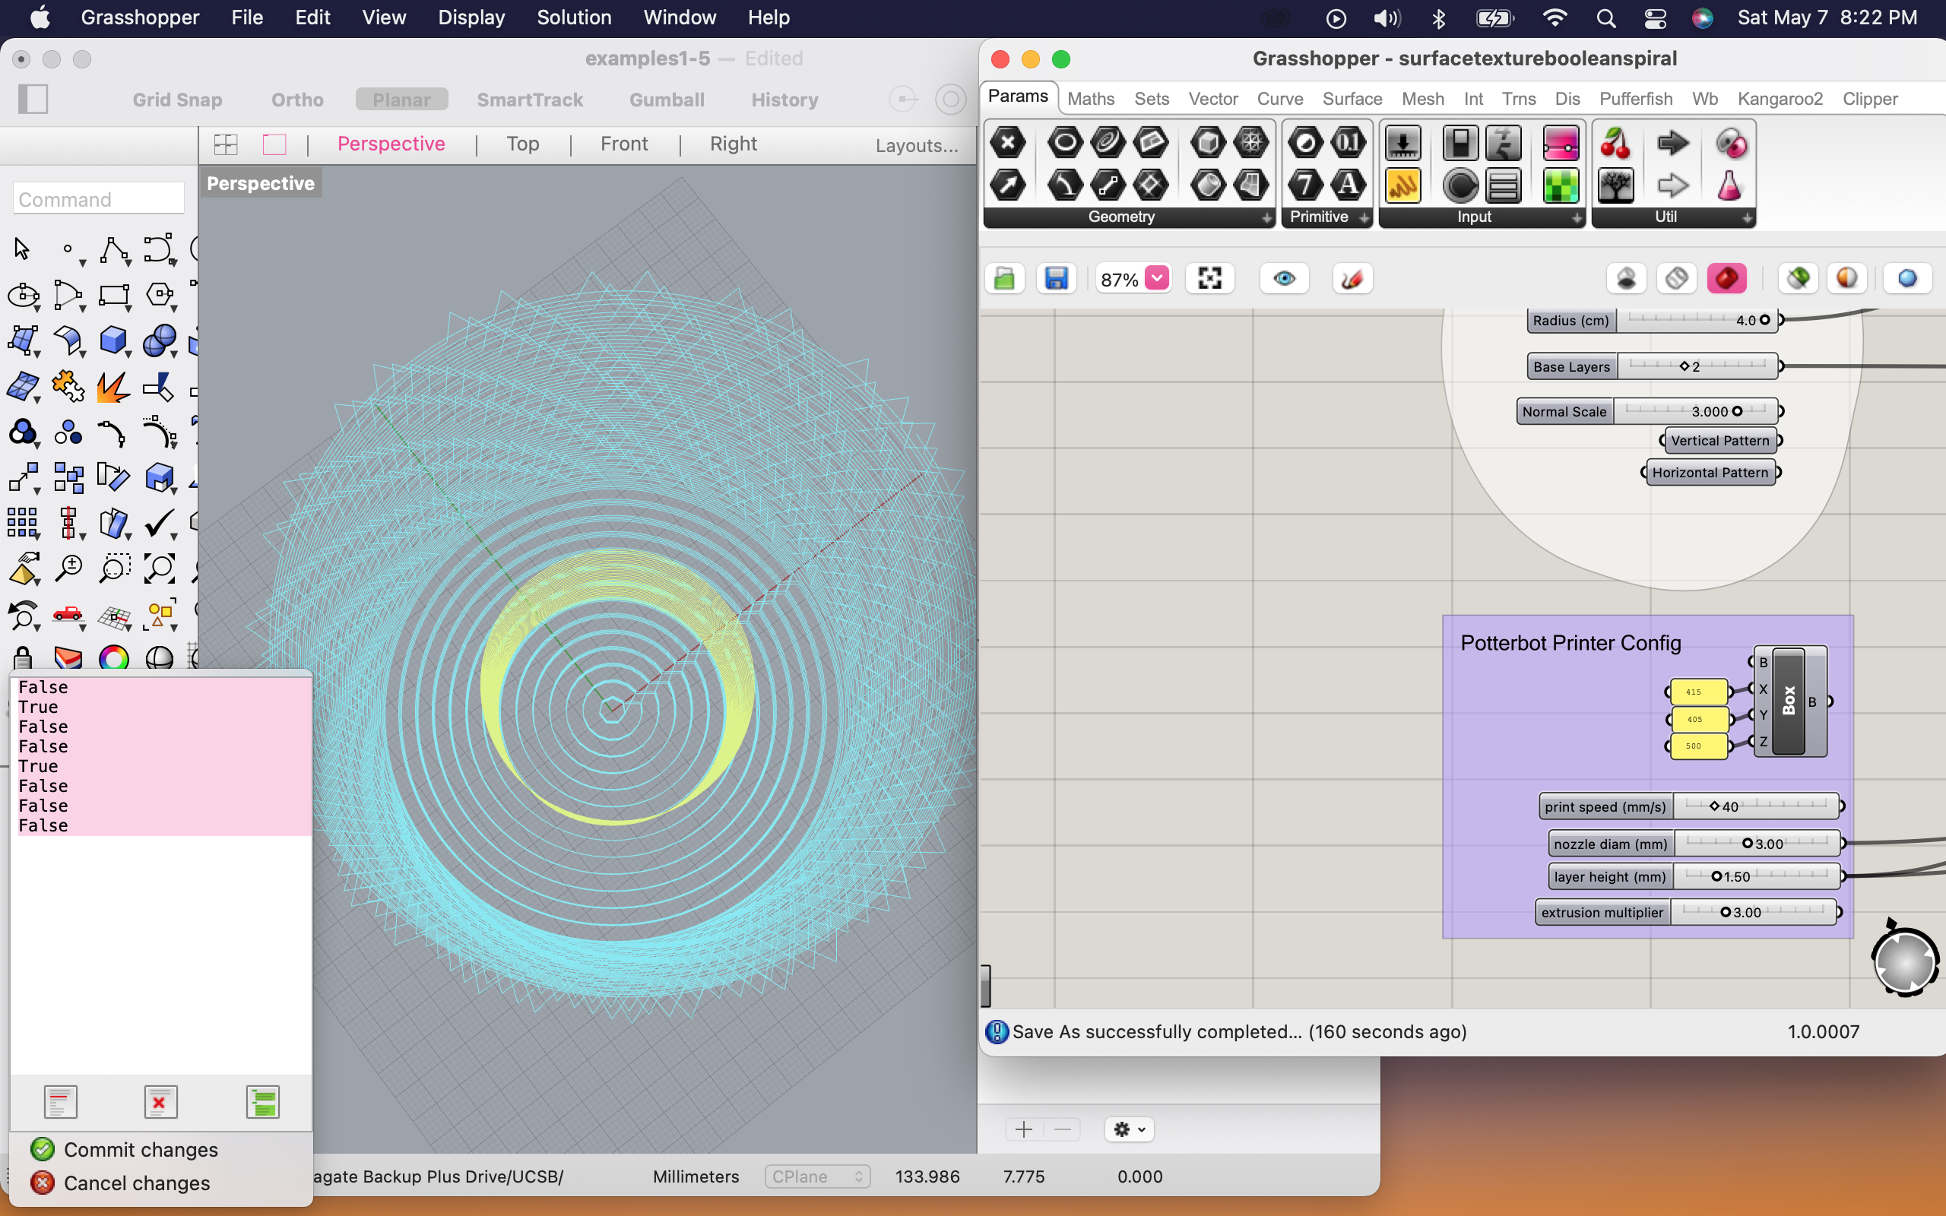The width and height of the screenshot is (1946, 1216).
Task: Toggle preview eye icon in canvas toolbar
Action: point(1284,279)
